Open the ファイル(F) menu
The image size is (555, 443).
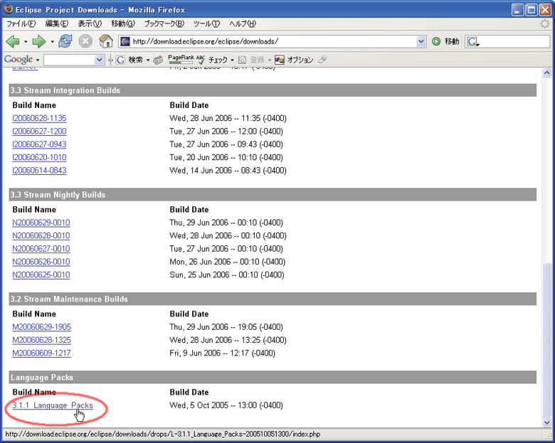tap(21, 23)
